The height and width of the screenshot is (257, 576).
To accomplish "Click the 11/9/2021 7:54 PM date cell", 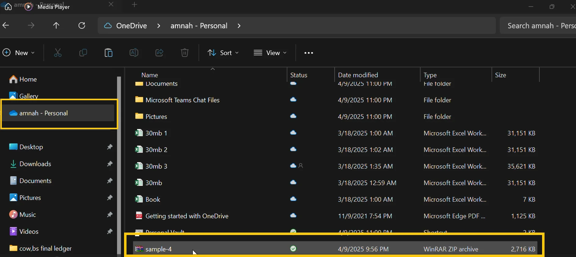I will point(365,216).
